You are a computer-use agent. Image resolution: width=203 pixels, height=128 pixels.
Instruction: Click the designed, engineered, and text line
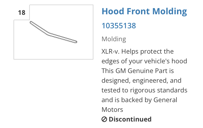coord(141,81)
